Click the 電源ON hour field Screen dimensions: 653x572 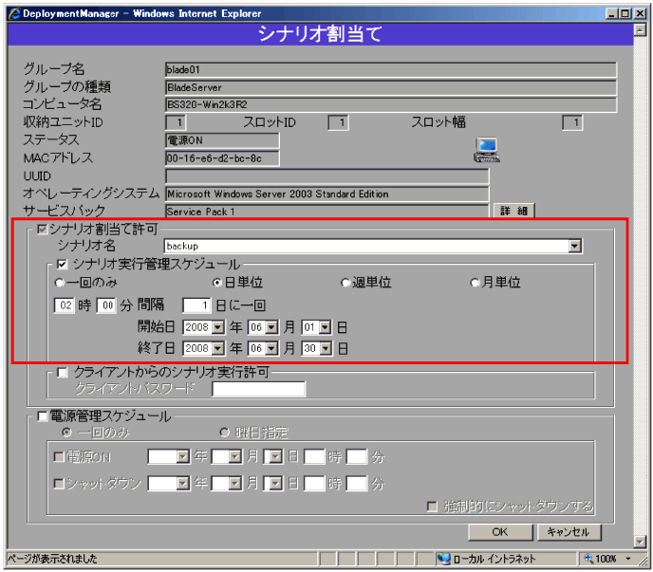[314, 457]
